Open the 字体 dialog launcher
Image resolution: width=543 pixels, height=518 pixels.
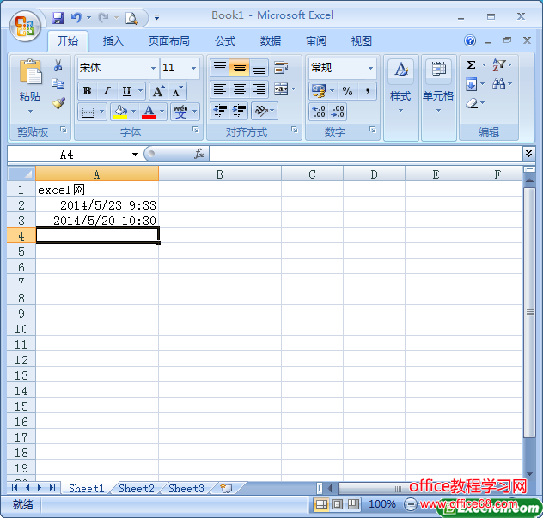pos(196,130)
